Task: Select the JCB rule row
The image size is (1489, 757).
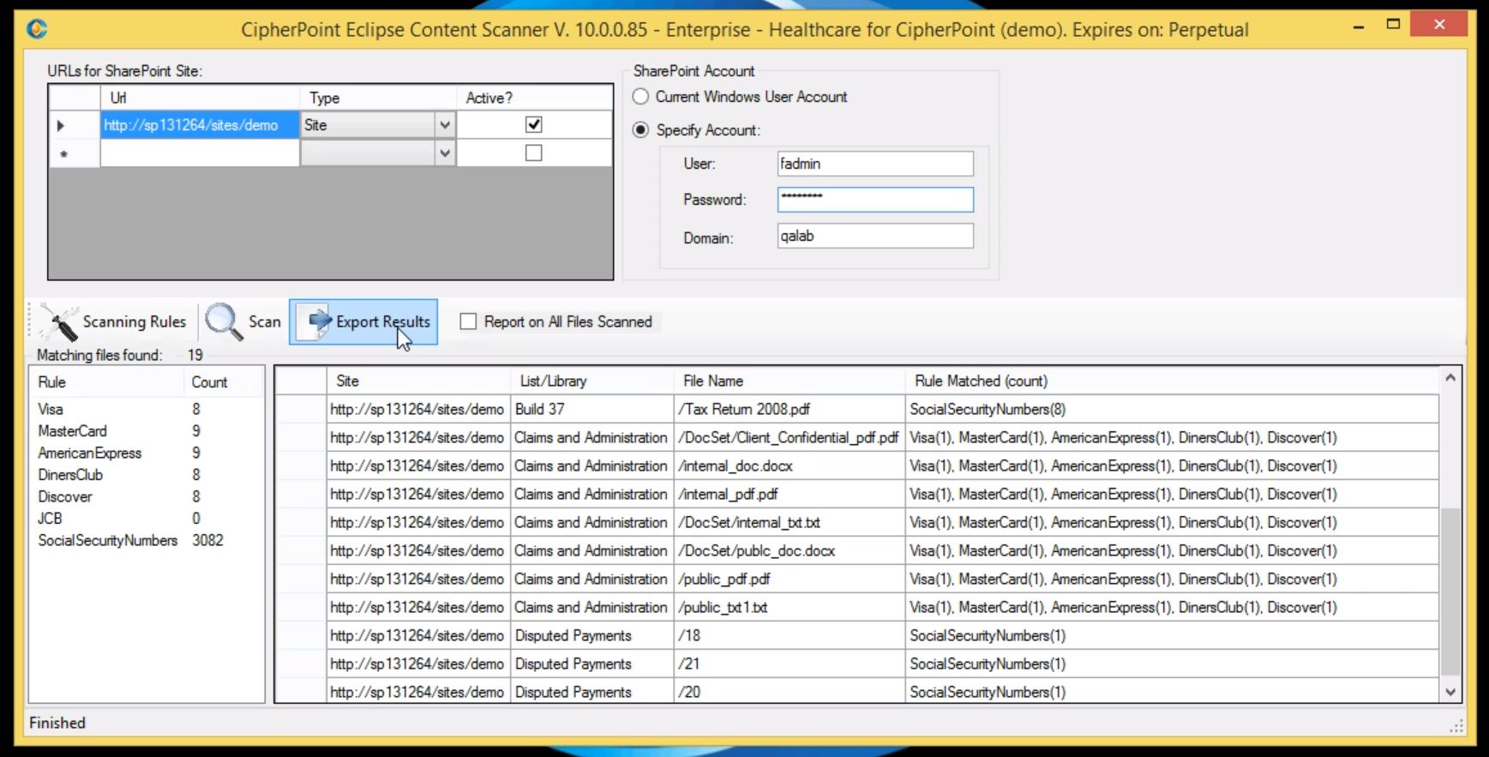Action: pyautogui.click(x=147, y=519)
